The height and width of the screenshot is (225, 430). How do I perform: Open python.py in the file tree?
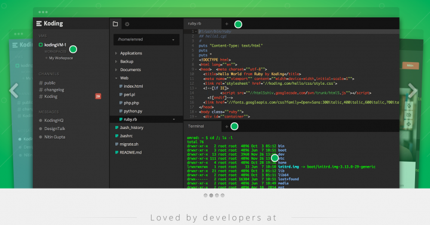coord(133,111)
